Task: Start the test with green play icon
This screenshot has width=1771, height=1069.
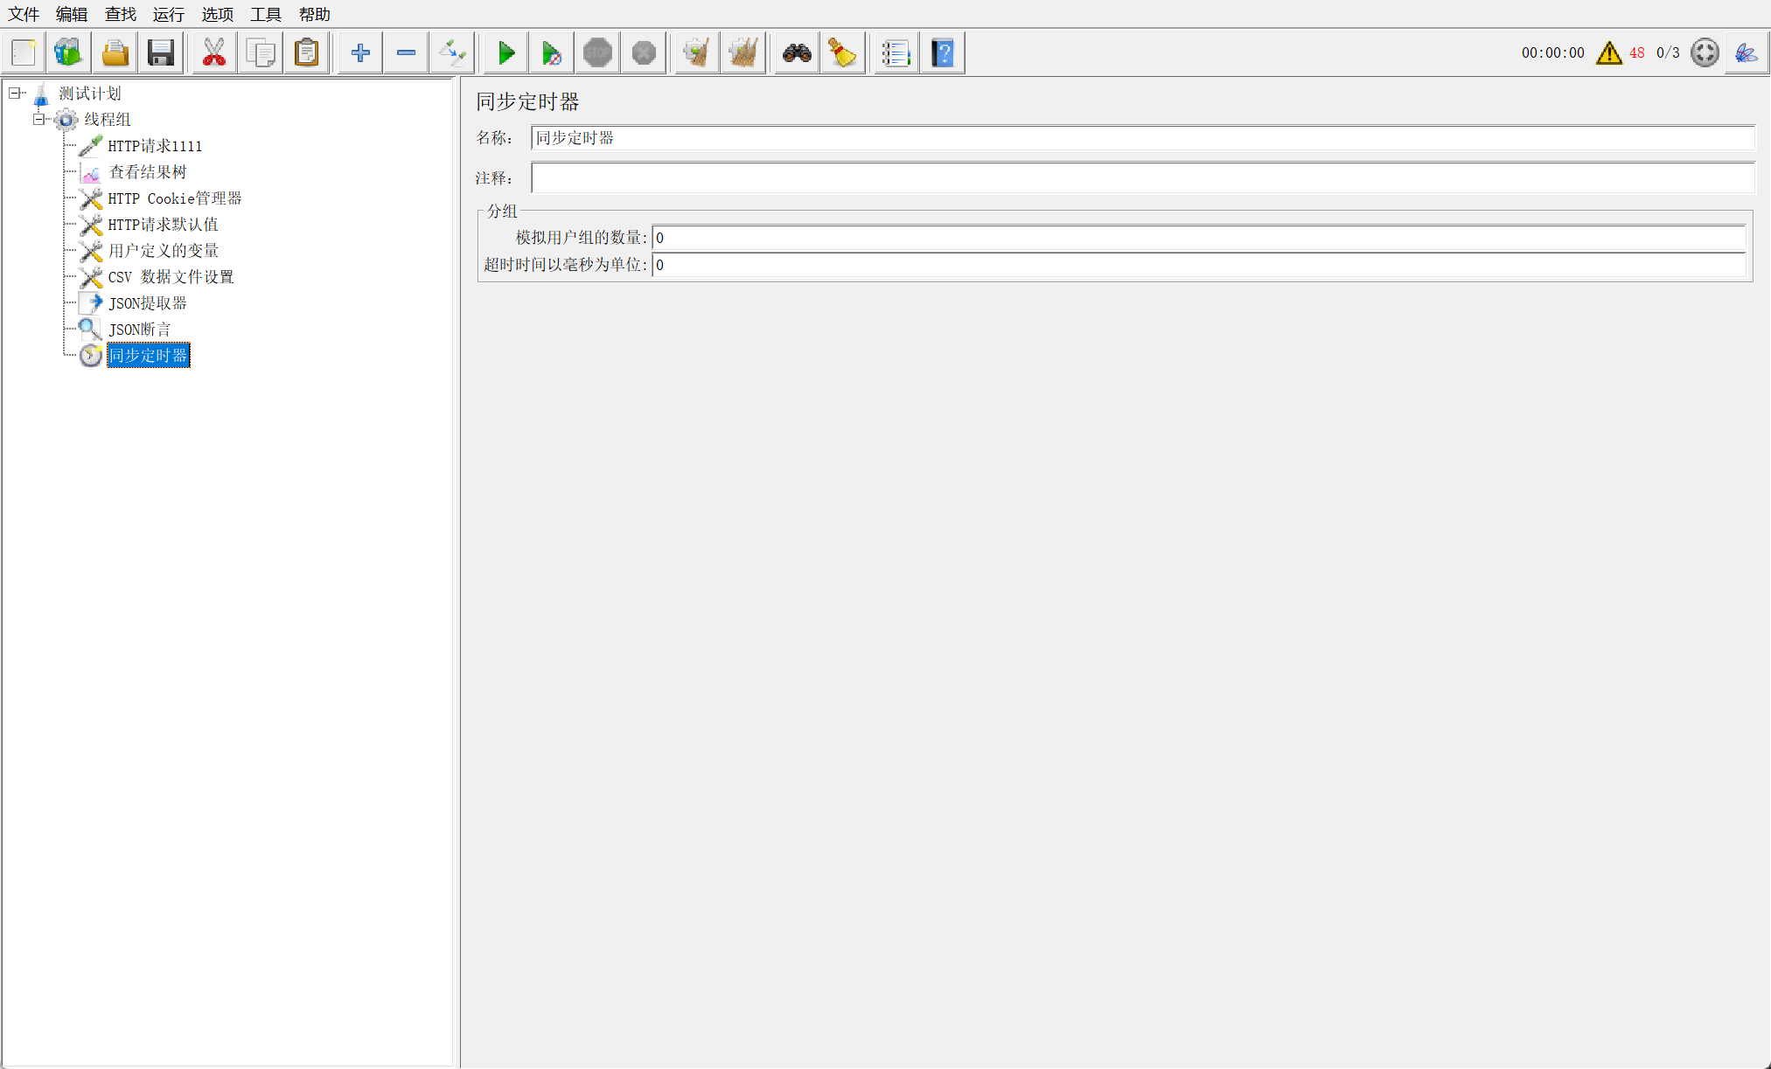Action: (x=506, y=53)
